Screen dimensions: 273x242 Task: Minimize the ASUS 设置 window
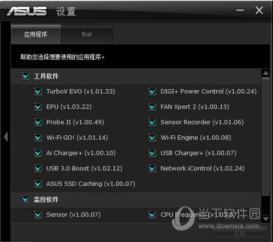pyautogui.click(x=240, y=10)
